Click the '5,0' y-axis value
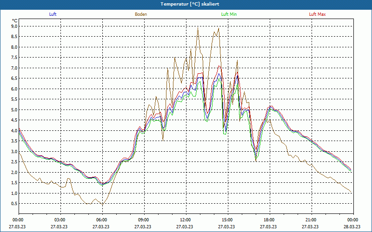Image resolution: width=372 pixels, height=232 pixels. point(14,110)
